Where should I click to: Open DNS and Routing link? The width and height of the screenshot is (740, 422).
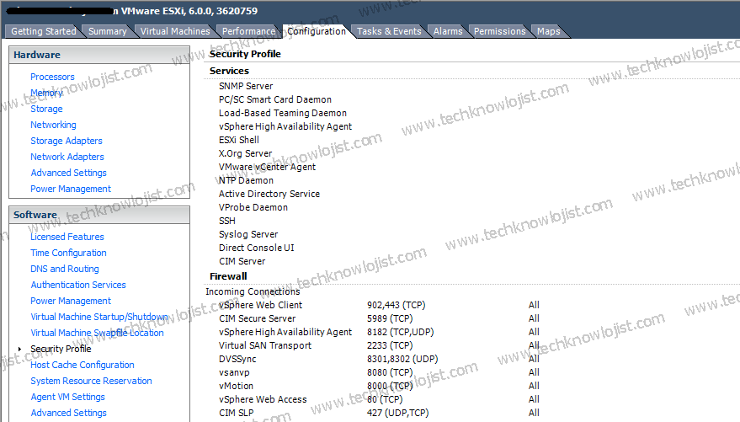65,269
